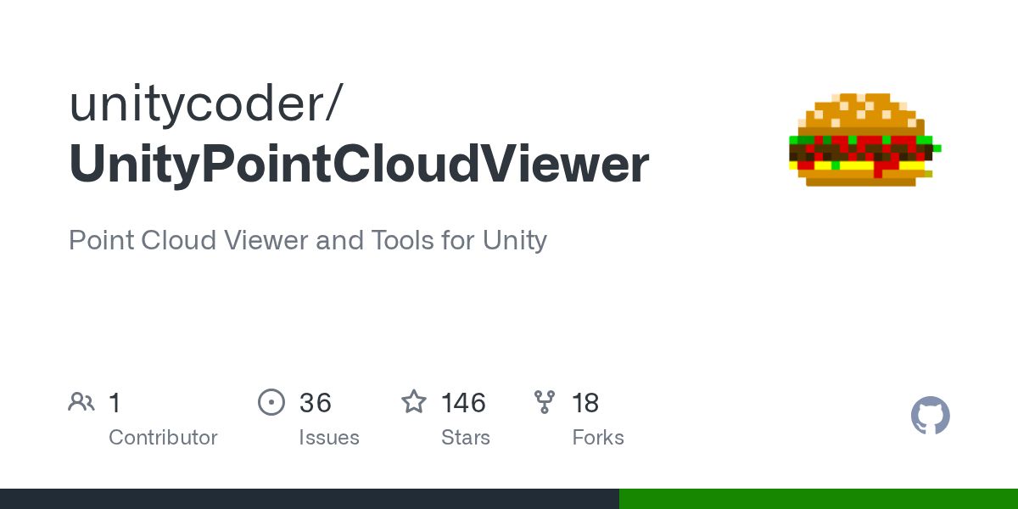Open the UnityPointCloudViewer repository title

coord(359,164)
